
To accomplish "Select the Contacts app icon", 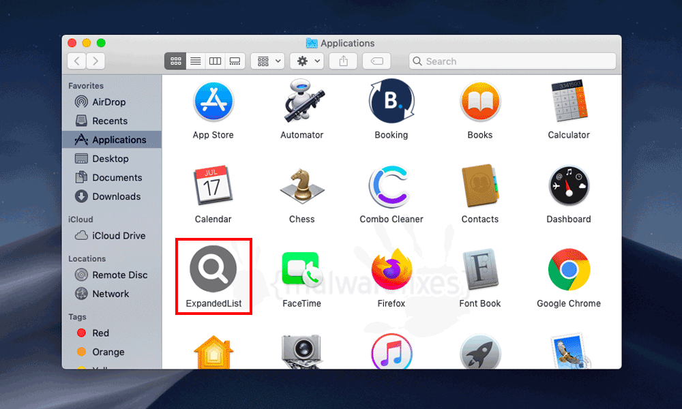I will [480, 185].
